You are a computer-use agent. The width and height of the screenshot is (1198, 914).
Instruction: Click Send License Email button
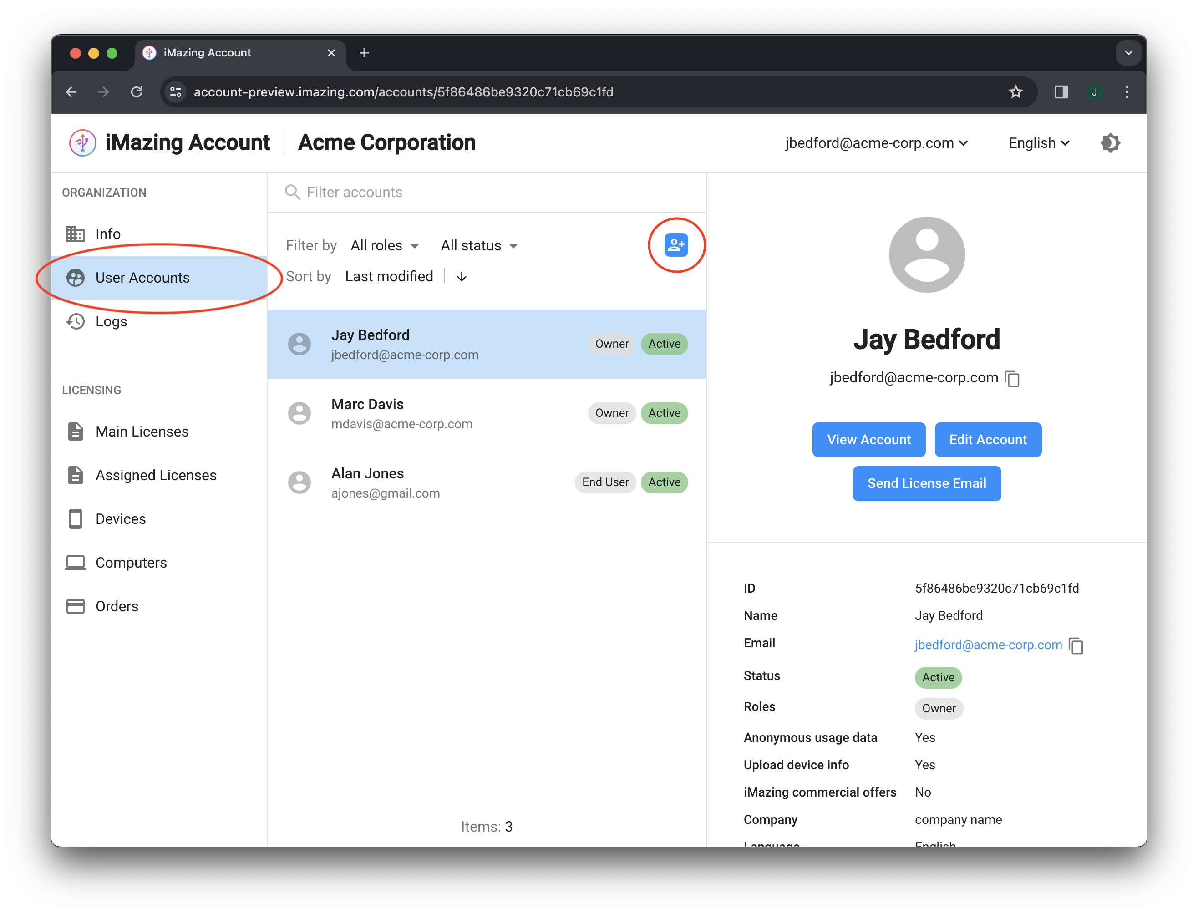927,484
